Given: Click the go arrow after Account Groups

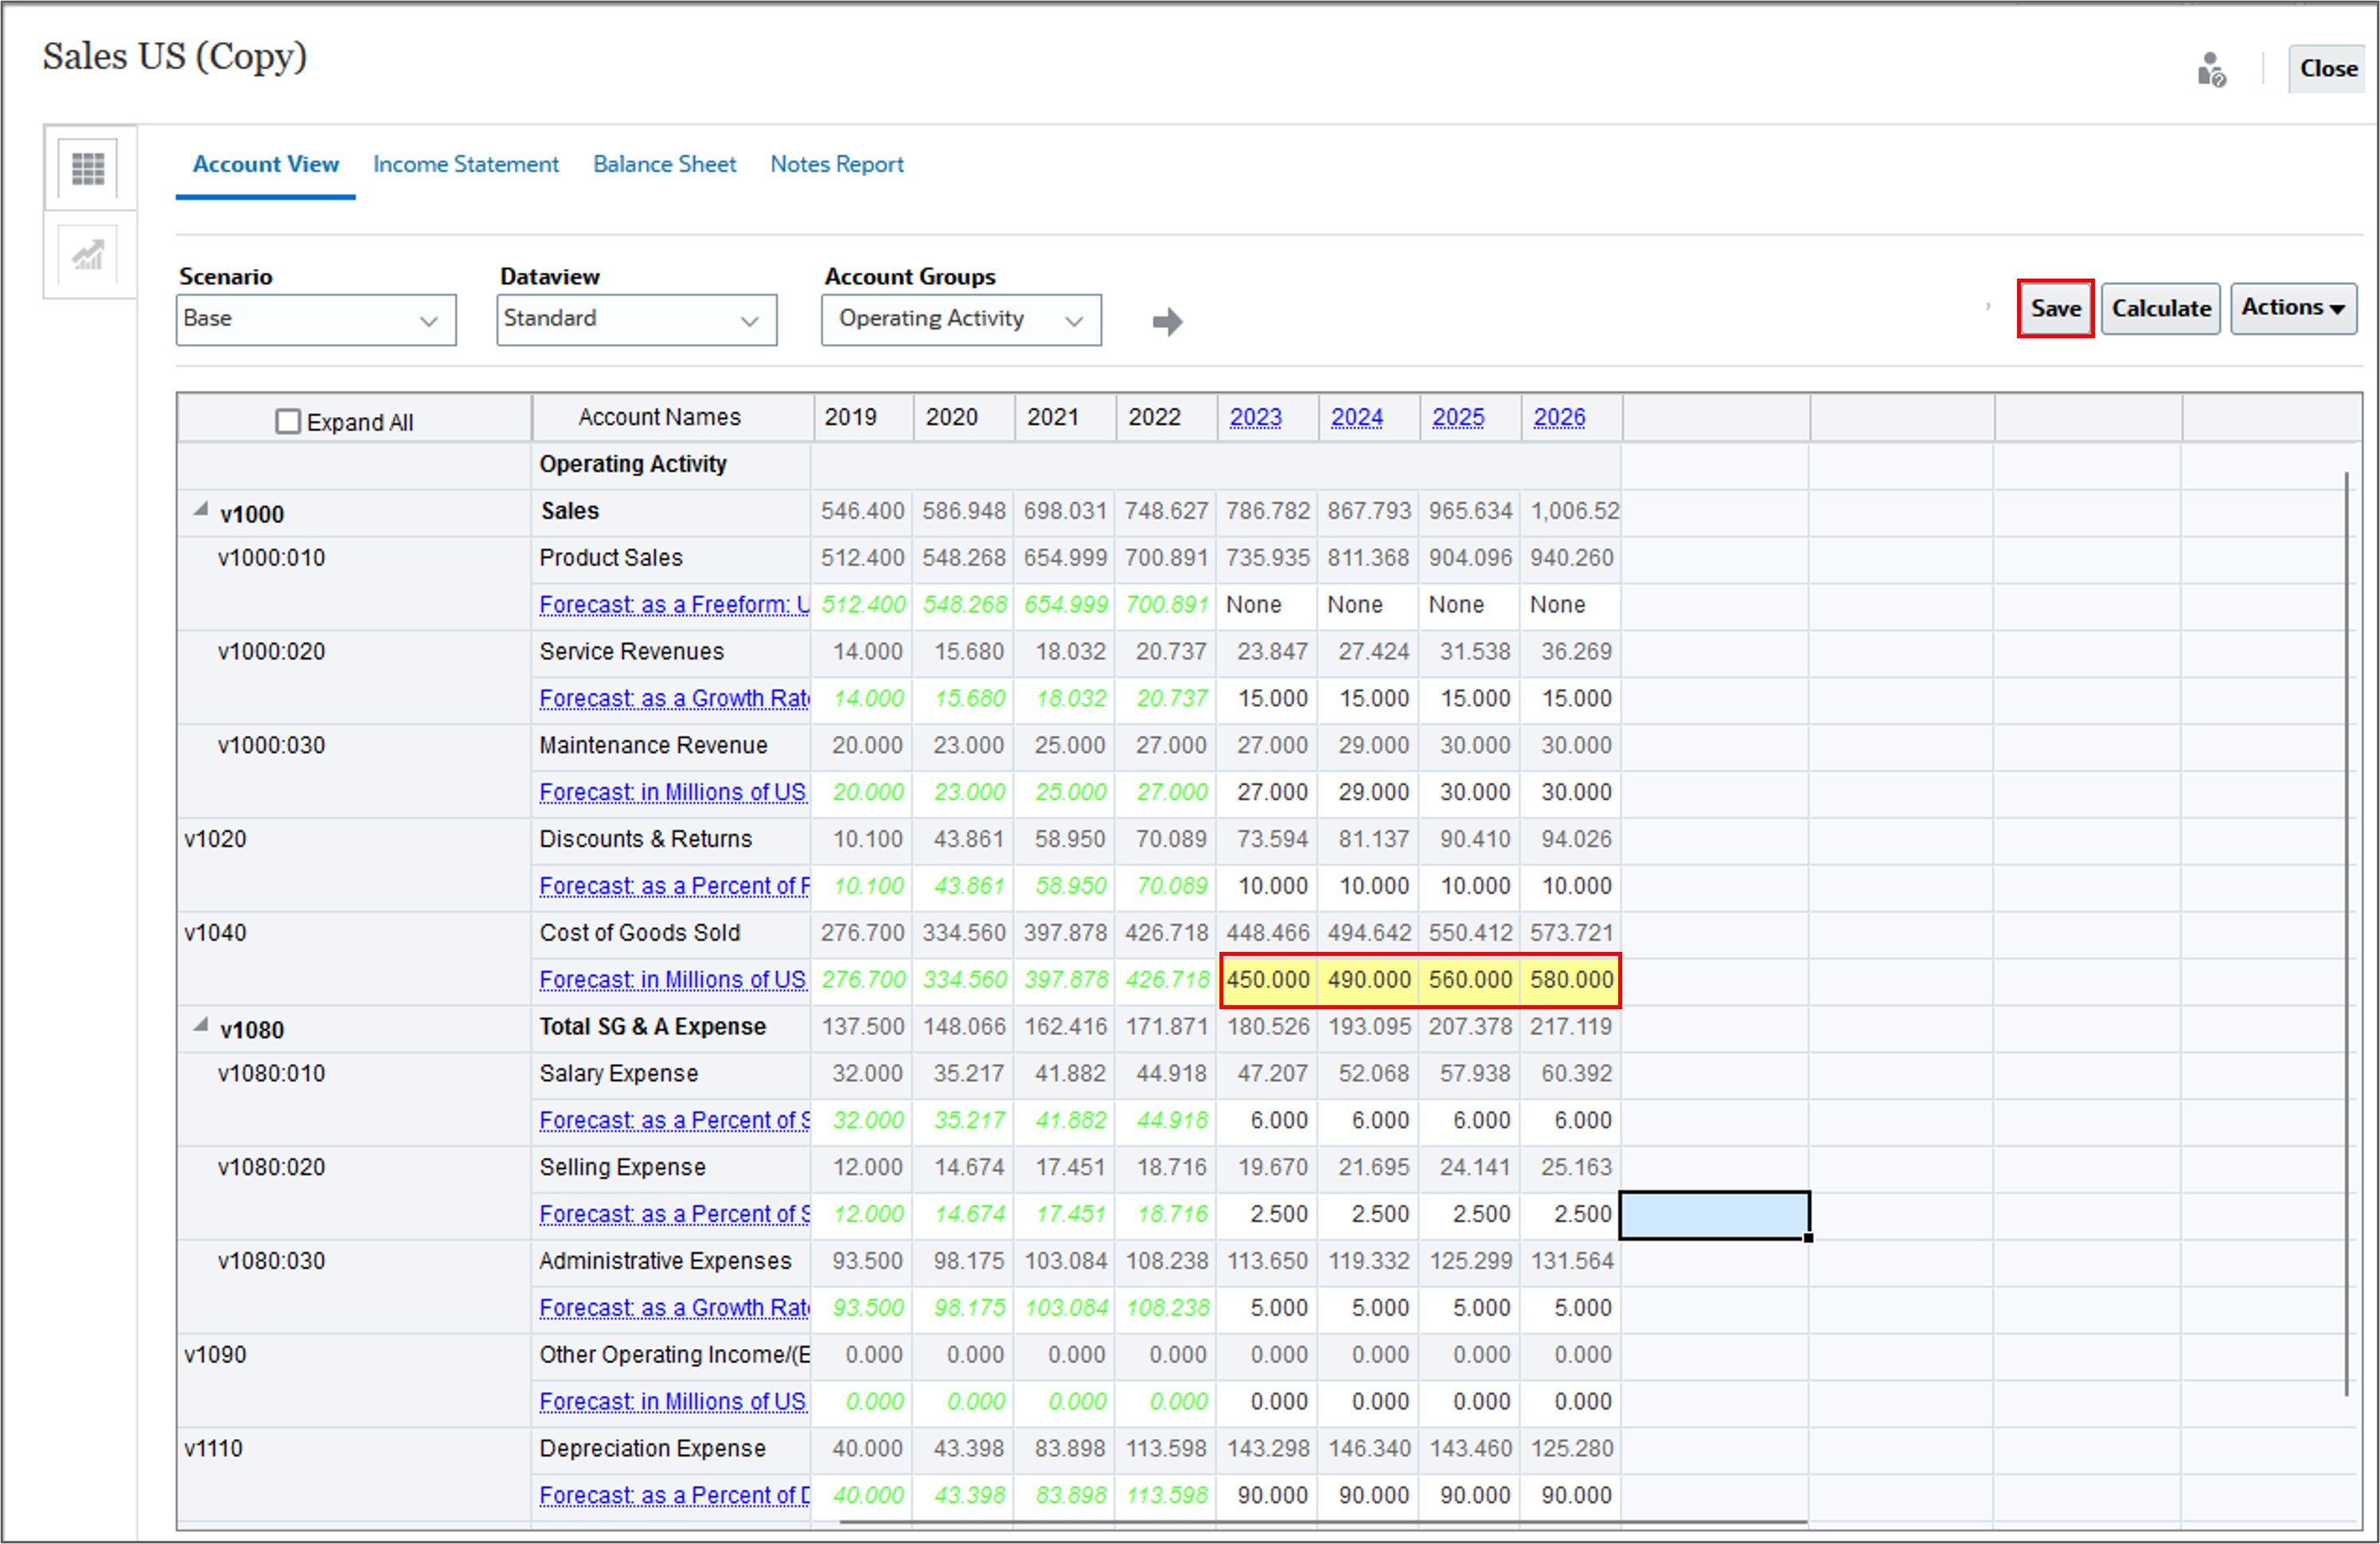Looking at the screenshot, I should 1167,321.
